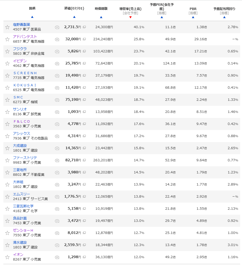
Task: Open comment bubble for SCREENH
Action: (57, 76)
